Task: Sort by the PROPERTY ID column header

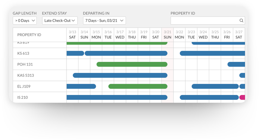Action: point(29,35)
